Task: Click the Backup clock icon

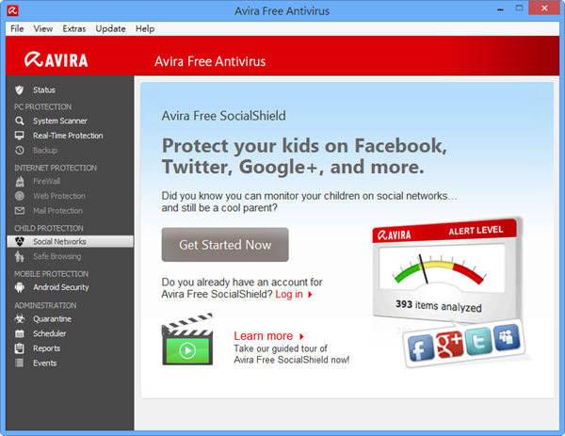Action: [20, 151]
